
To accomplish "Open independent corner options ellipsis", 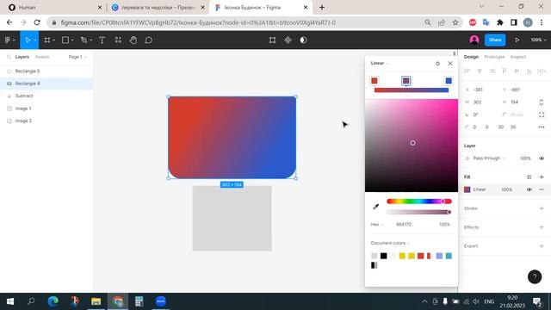I will coord(542,127).
